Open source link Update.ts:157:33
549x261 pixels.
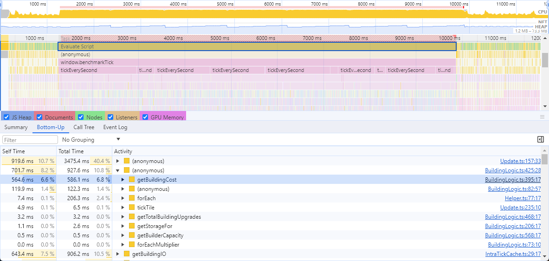(x=520, y=161)
